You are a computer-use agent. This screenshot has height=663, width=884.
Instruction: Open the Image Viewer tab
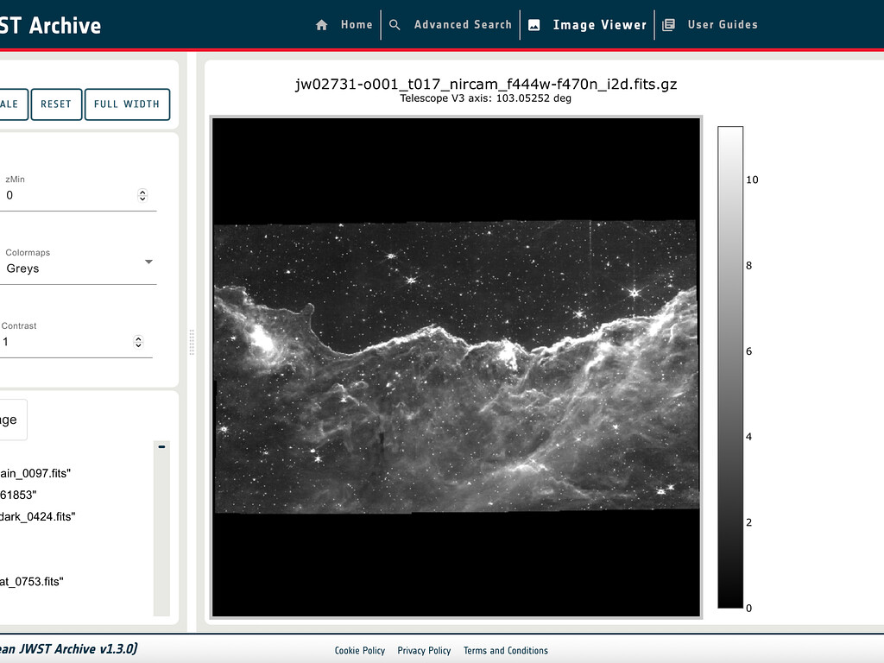(599, 25)
